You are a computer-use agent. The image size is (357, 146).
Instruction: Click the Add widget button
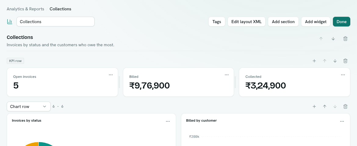tap(316, 22)
